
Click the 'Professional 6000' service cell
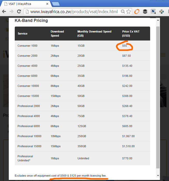pos(29,126)
